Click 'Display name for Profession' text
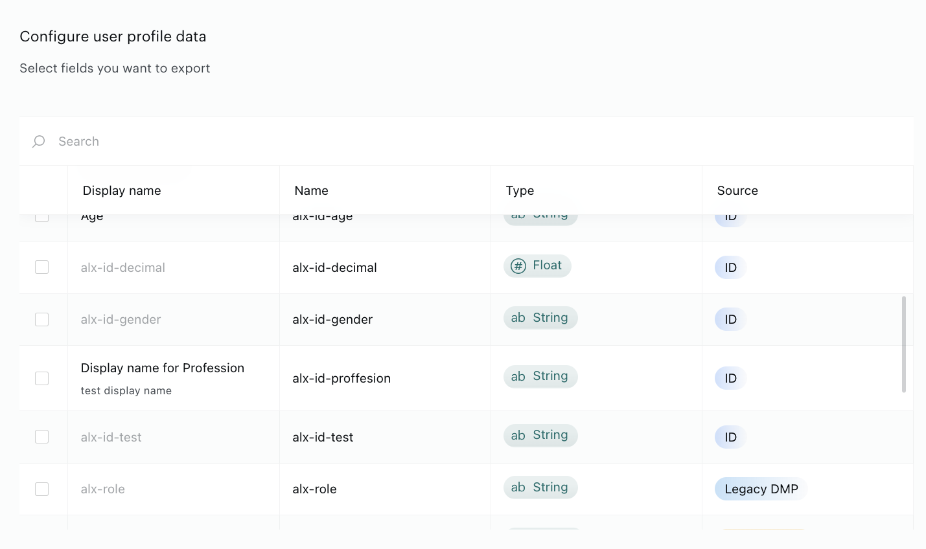The height and width of the screenshot is (549, 926). pyautogui.click(x=163, y=368)
